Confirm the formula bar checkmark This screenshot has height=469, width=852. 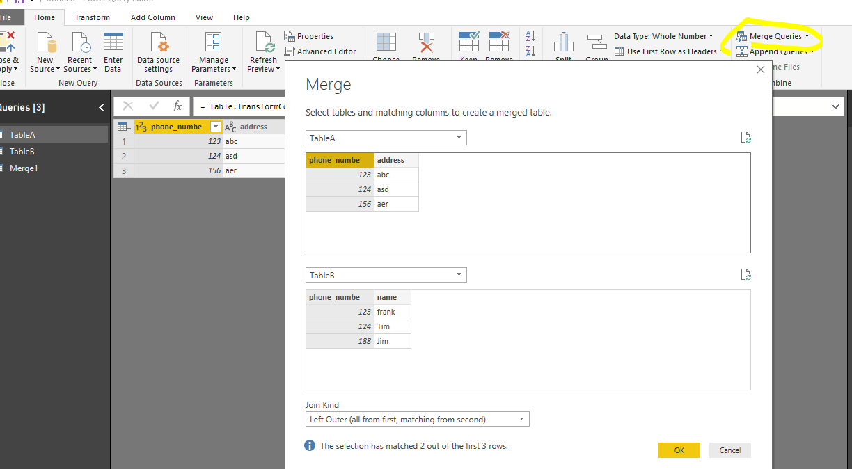tap(154, 106)
